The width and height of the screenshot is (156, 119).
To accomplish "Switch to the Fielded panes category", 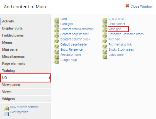I will click(x=26, y=35).
